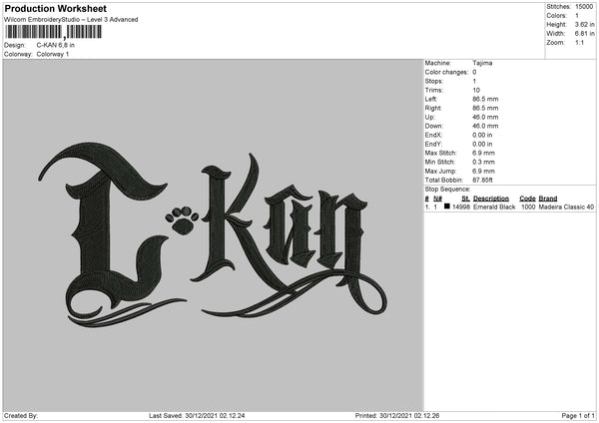Click the 'Production Worksheet' title

coord(55,8)
